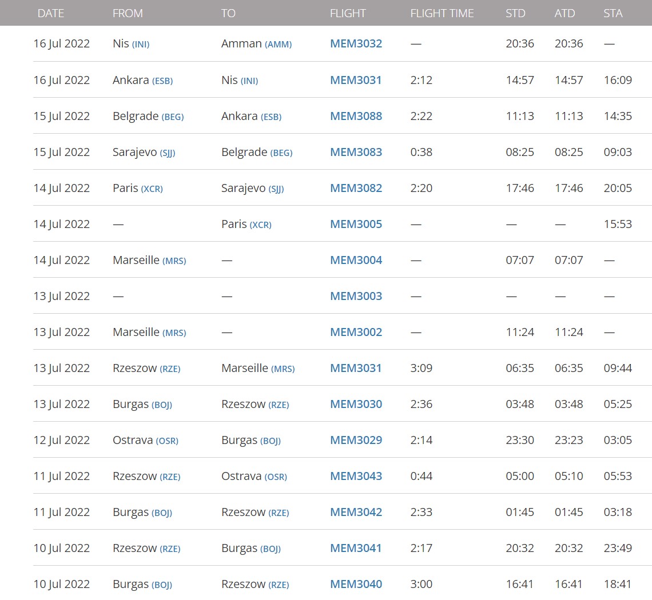This screenshot has width=652, height=600.
Task: Sort by the DATE column header
Action: coord(50,13)
